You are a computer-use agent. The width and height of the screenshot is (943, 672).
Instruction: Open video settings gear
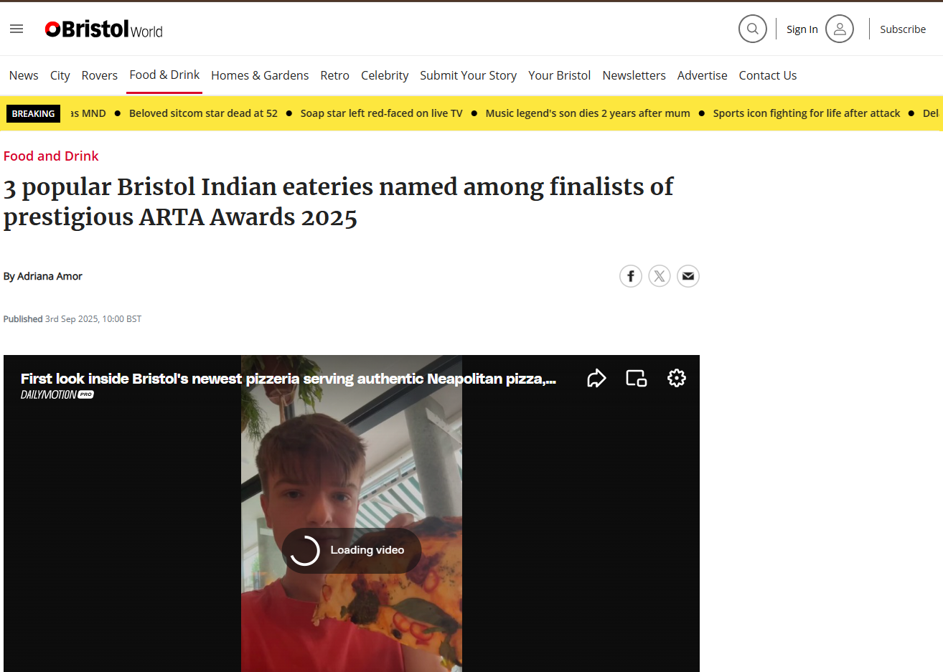676,378
